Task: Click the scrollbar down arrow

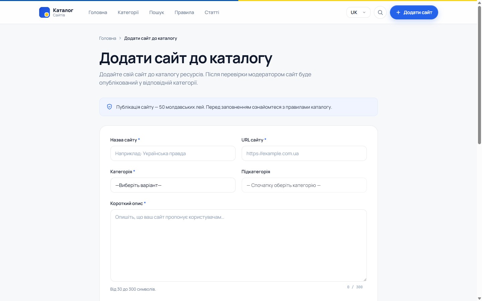Action: [x=479, y=298]
